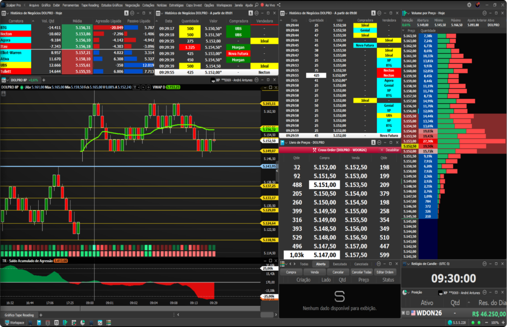Open the volume by price icon in bottom toolbar
Image resolution: width=507 pixels, height=327 pixels.
(65, 323)
